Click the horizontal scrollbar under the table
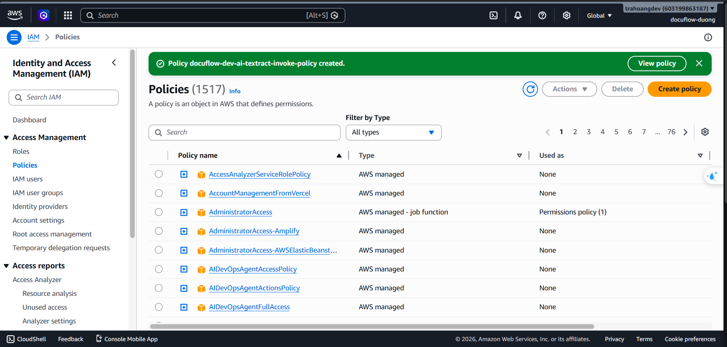 click(372, 327)
